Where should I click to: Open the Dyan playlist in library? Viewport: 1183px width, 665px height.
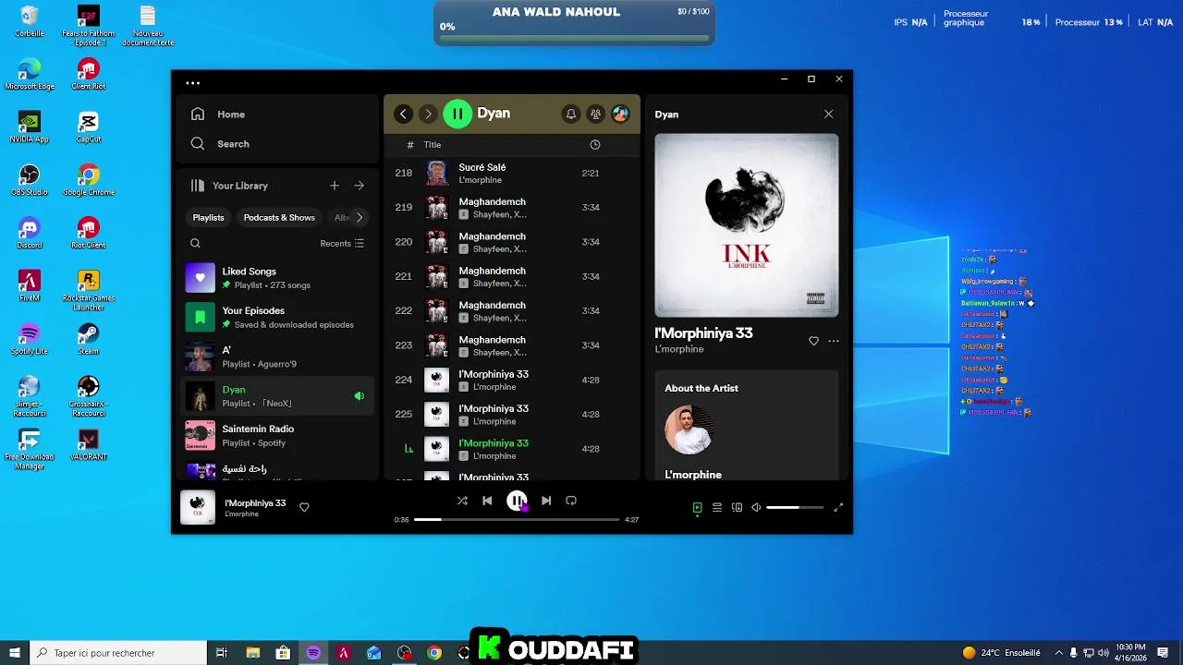276,396
